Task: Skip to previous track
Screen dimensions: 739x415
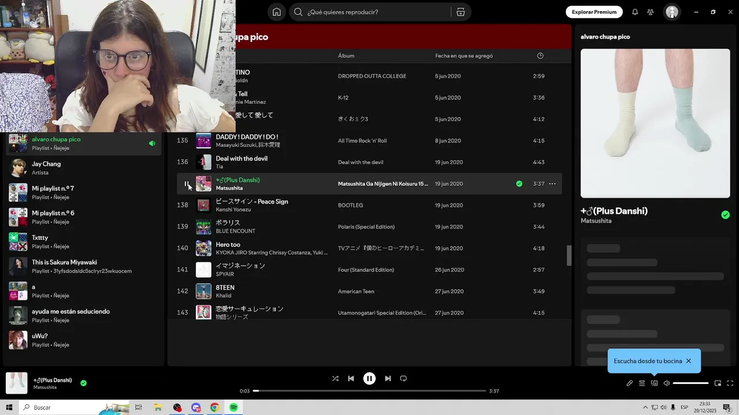Action: tap(351, 379)
